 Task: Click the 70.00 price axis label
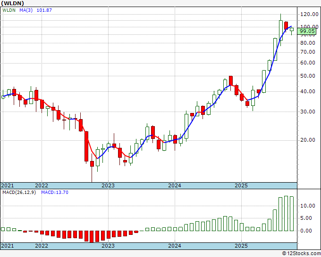tap(308, 52)
